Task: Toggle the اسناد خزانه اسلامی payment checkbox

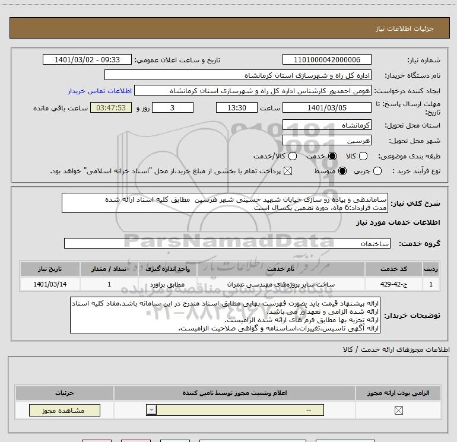Action: 288,171
